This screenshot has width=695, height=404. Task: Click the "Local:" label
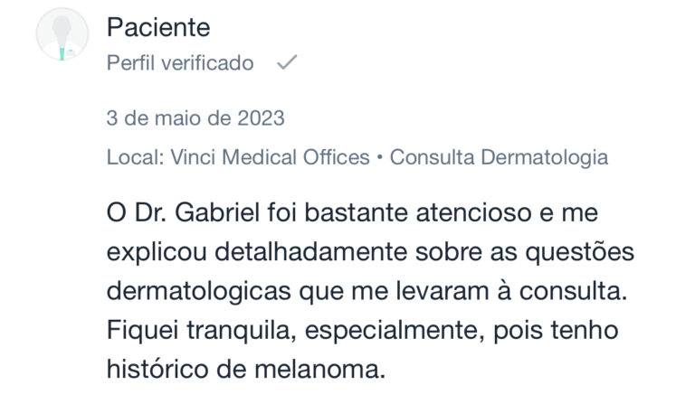[x=135, y=157]
